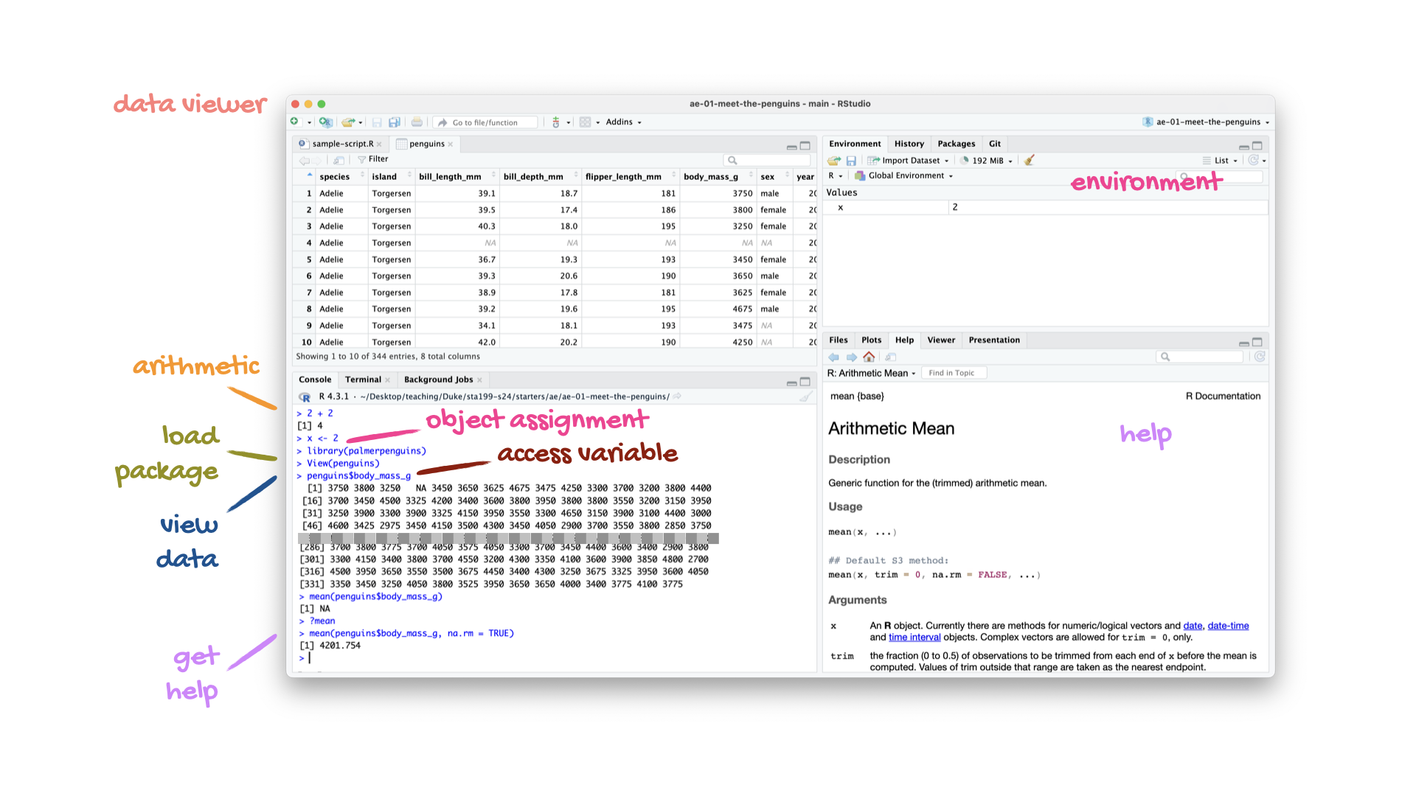
Task: Click the broom icon to clear environment objects
Action: pyautogui.click(x=1030, y=160)
